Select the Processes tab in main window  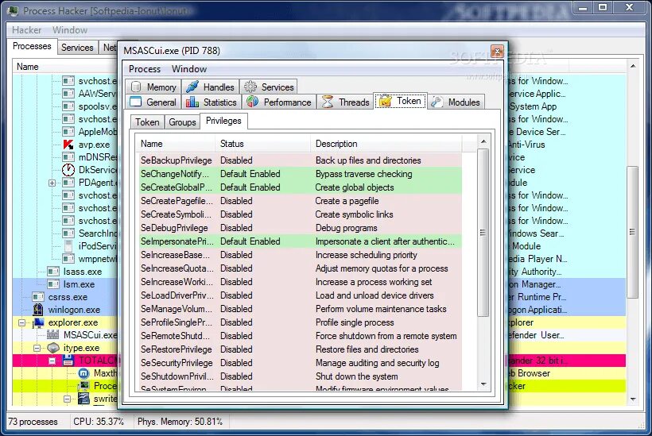pos(32,46)
